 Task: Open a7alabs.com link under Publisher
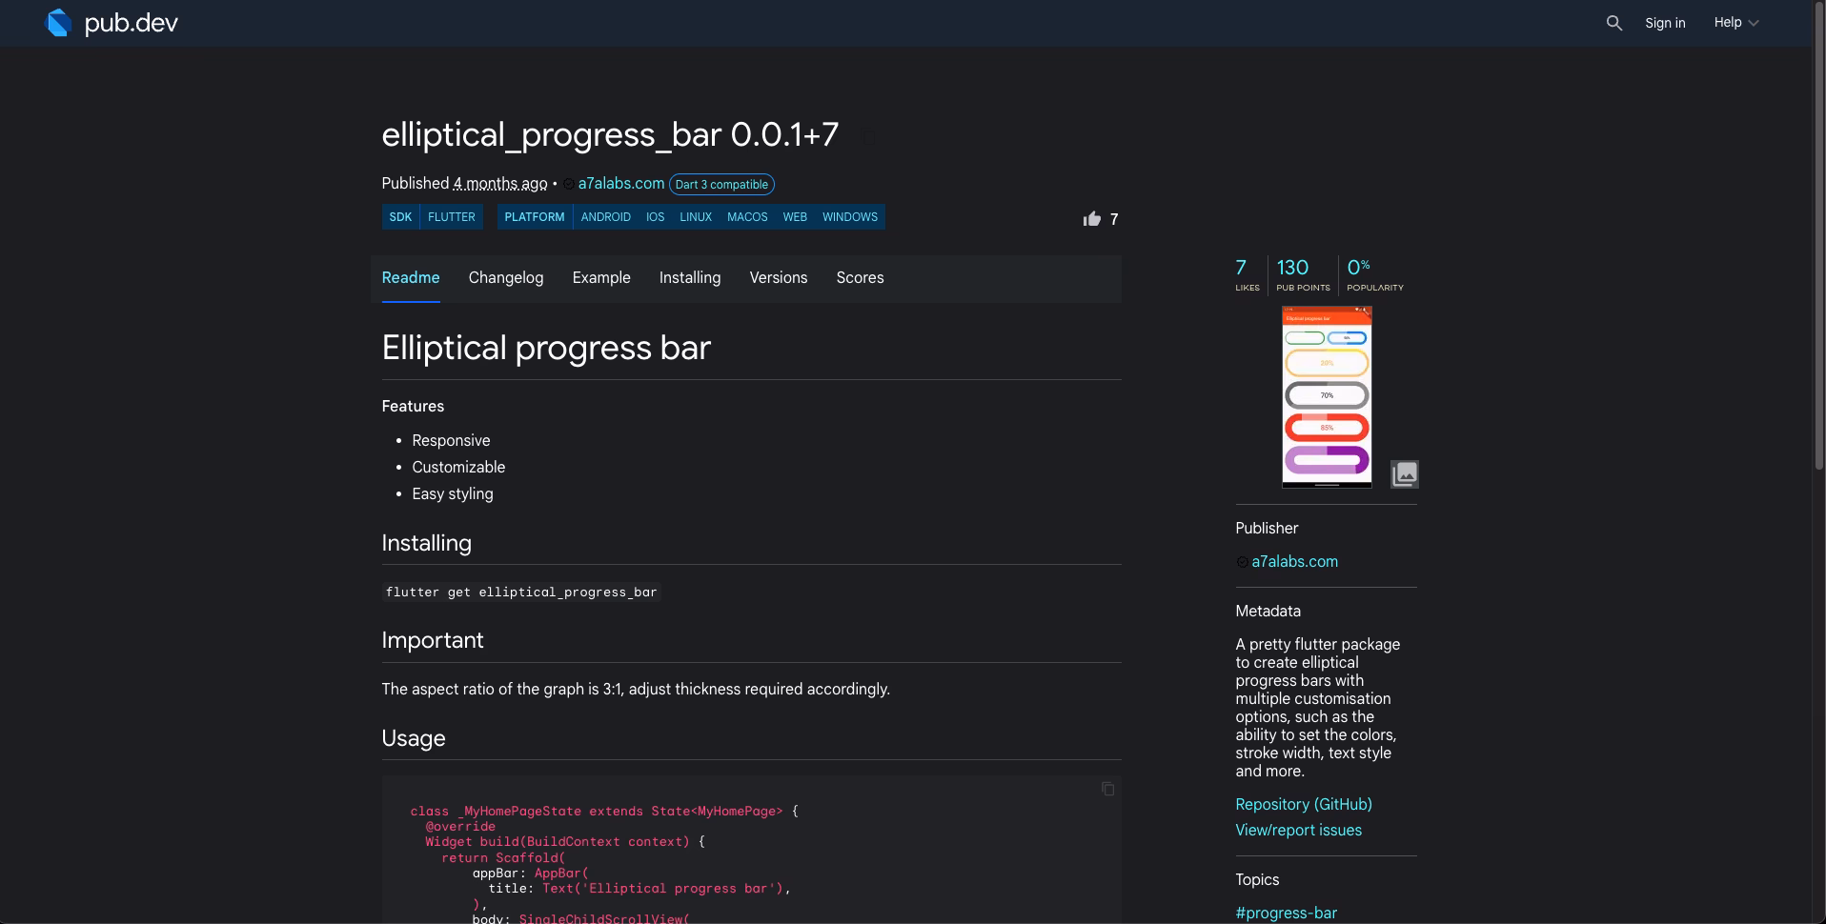point(1294,562)
